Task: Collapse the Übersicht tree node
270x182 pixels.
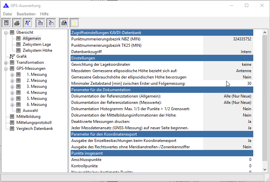Action: [6, 32]
